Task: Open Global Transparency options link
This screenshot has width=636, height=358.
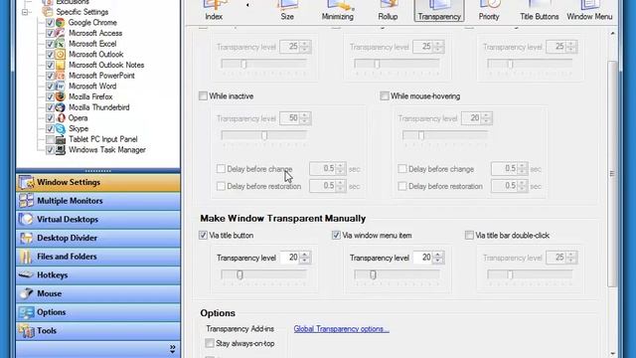Action: coord(341,329)
